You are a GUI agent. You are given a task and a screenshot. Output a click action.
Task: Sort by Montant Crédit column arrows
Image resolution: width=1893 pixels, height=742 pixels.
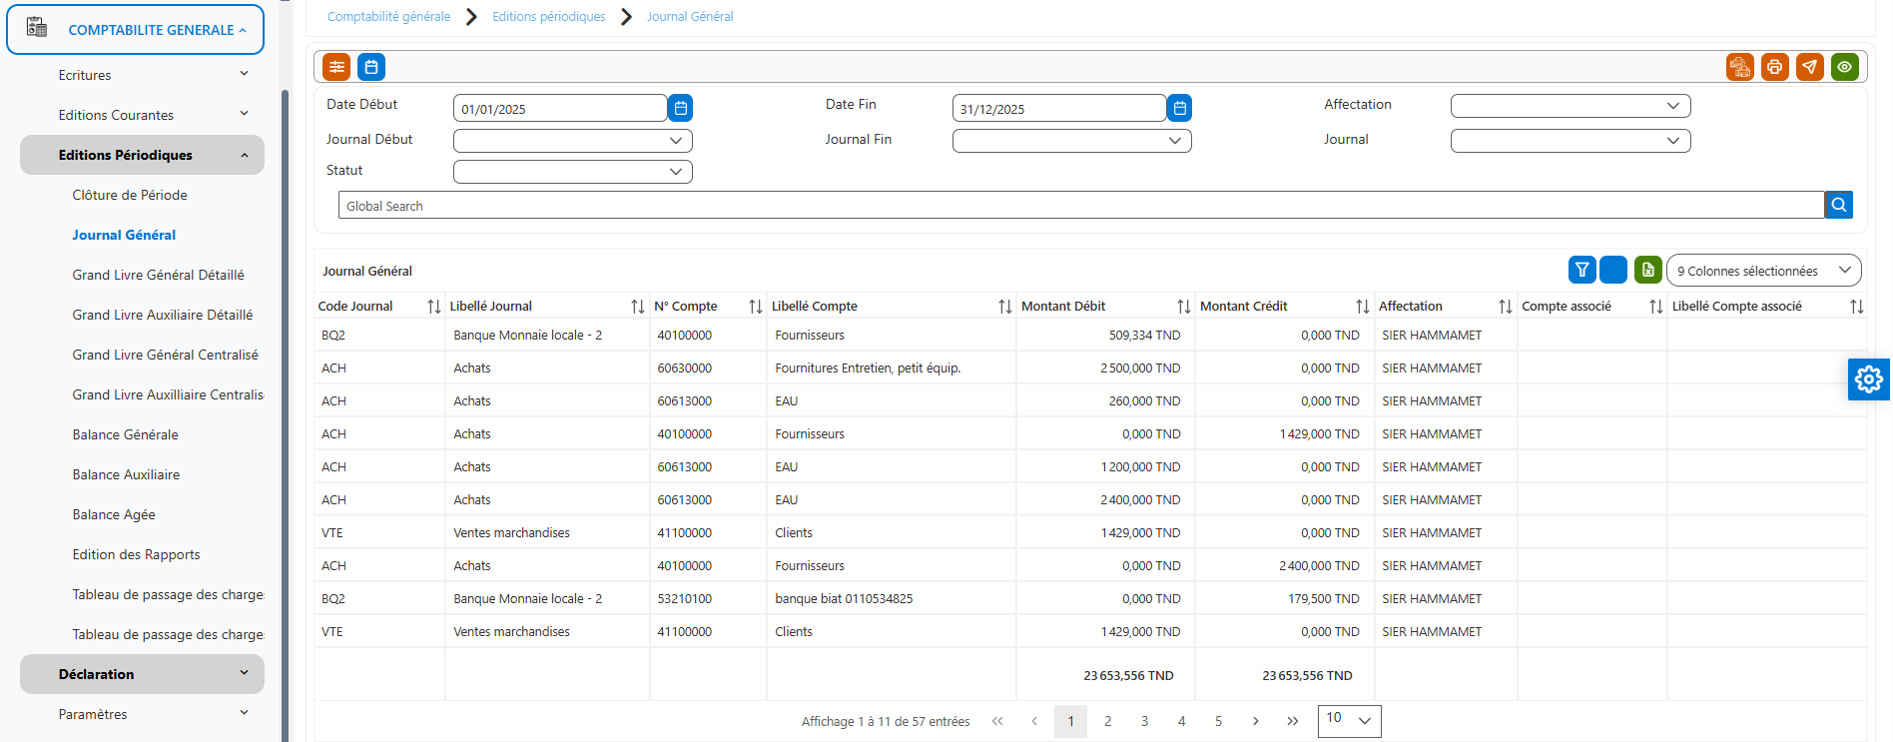[x=1363, y=307]
